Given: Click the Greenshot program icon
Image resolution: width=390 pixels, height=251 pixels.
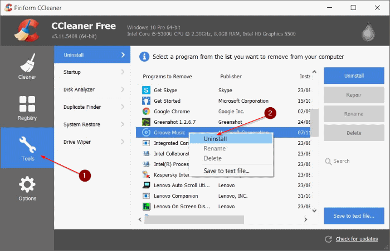Looking at the screenshot, I should click(146, 122).
